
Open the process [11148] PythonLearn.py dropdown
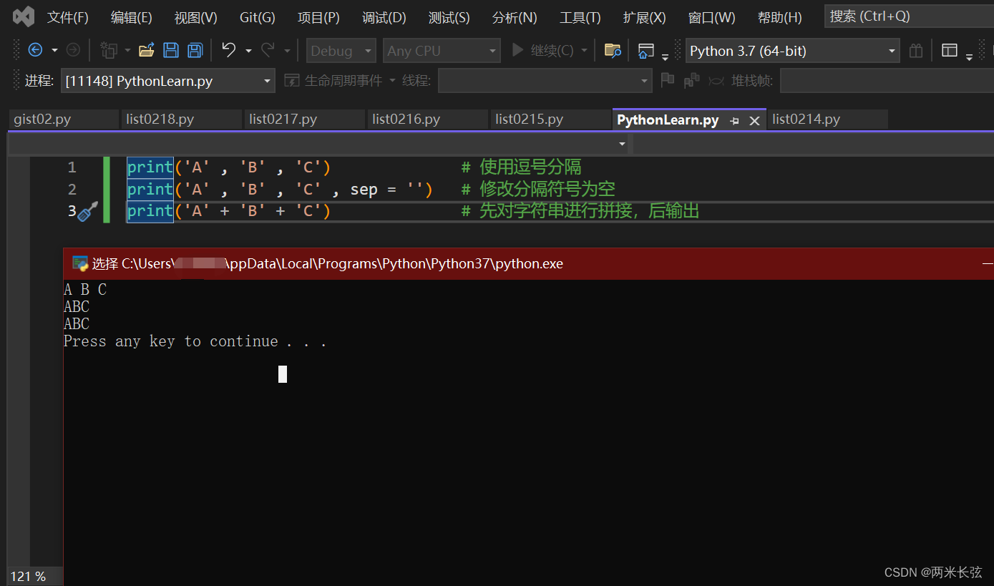point(168,81)
